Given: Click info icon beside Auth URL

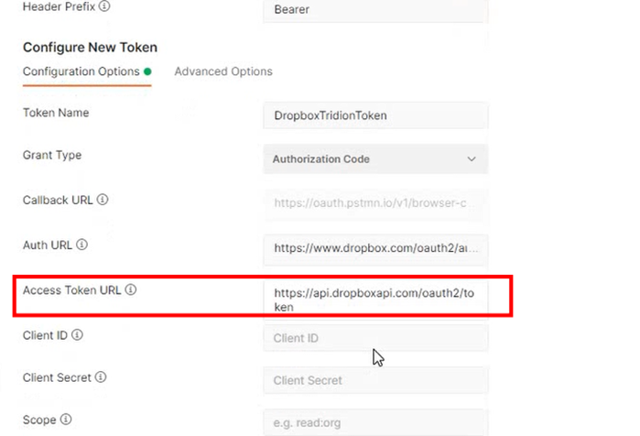Looking at the screenshot, I should 82,245.
